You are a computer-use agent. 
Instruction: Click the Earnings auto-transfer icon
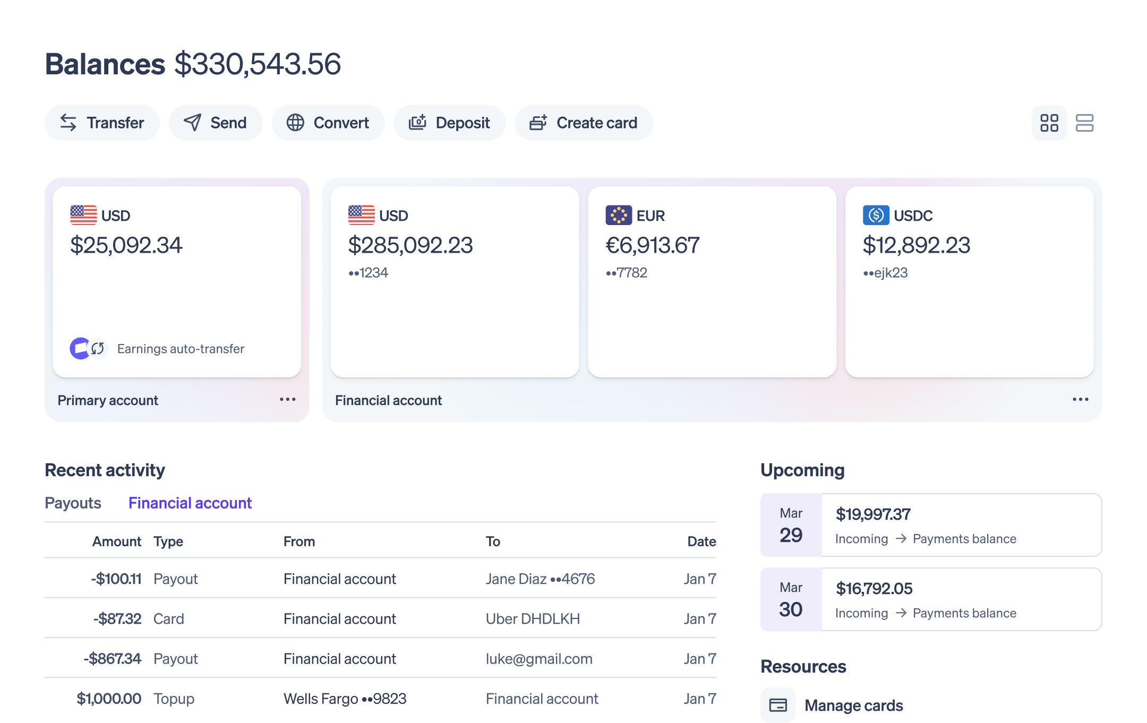90,348
